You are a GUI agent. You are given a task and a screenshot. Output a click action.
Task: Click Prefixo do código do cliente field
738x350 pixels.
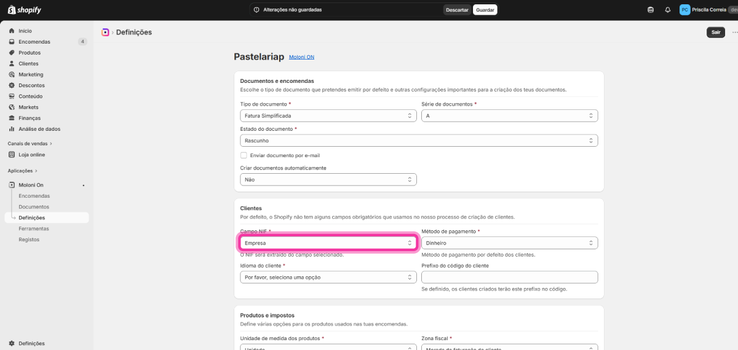509,277
